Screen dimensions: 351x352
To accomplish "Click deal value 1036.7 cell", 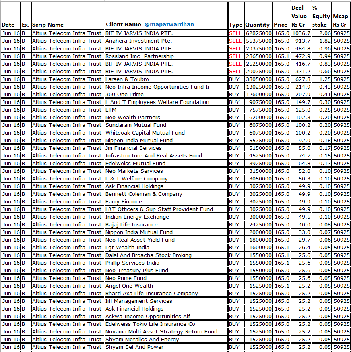I will pos(301,33).
